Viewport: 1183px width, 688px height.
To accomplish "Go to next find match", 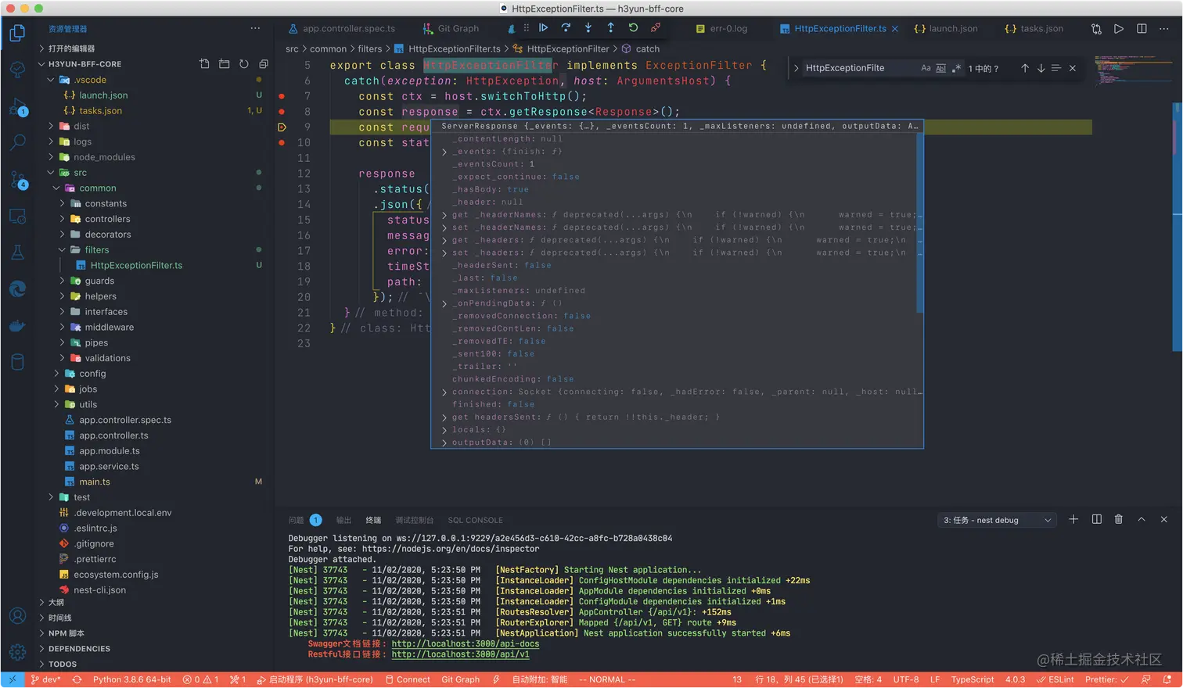I will click(1041, 68).
